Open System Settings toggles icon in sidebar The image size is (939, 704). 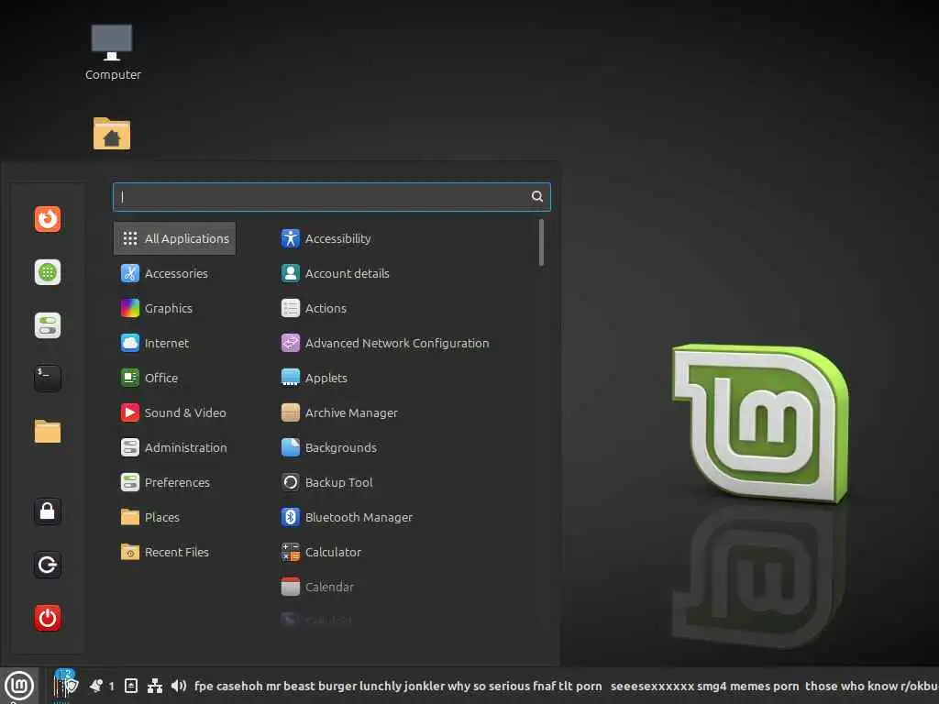click(48, 325)
